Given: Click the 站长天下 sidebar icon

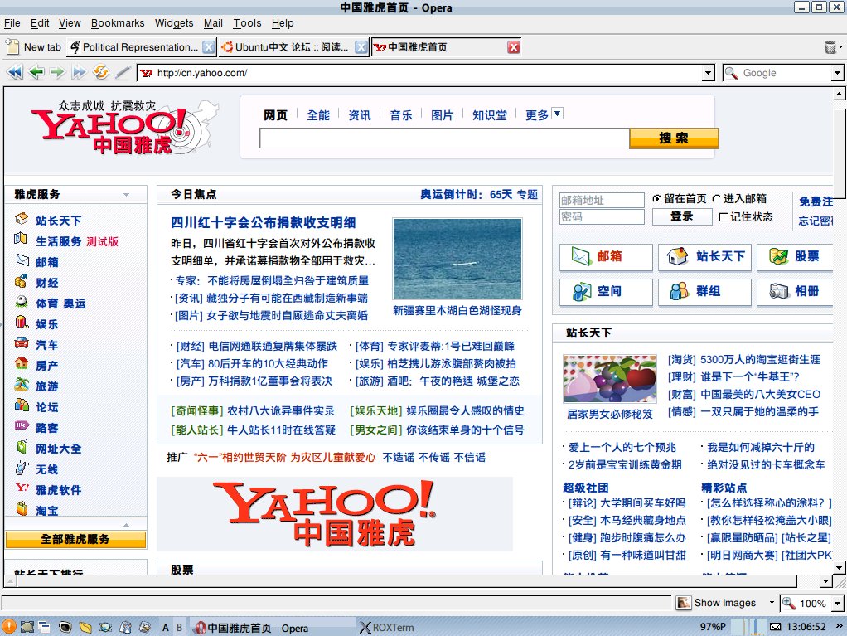Looking at the screenshot, I should tap(22, 219).
